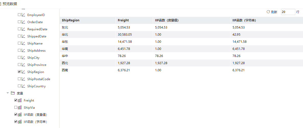The height and width of the screenshot is (128, 303).
Task: Click the row count input field
Action: tap(288, 12)
